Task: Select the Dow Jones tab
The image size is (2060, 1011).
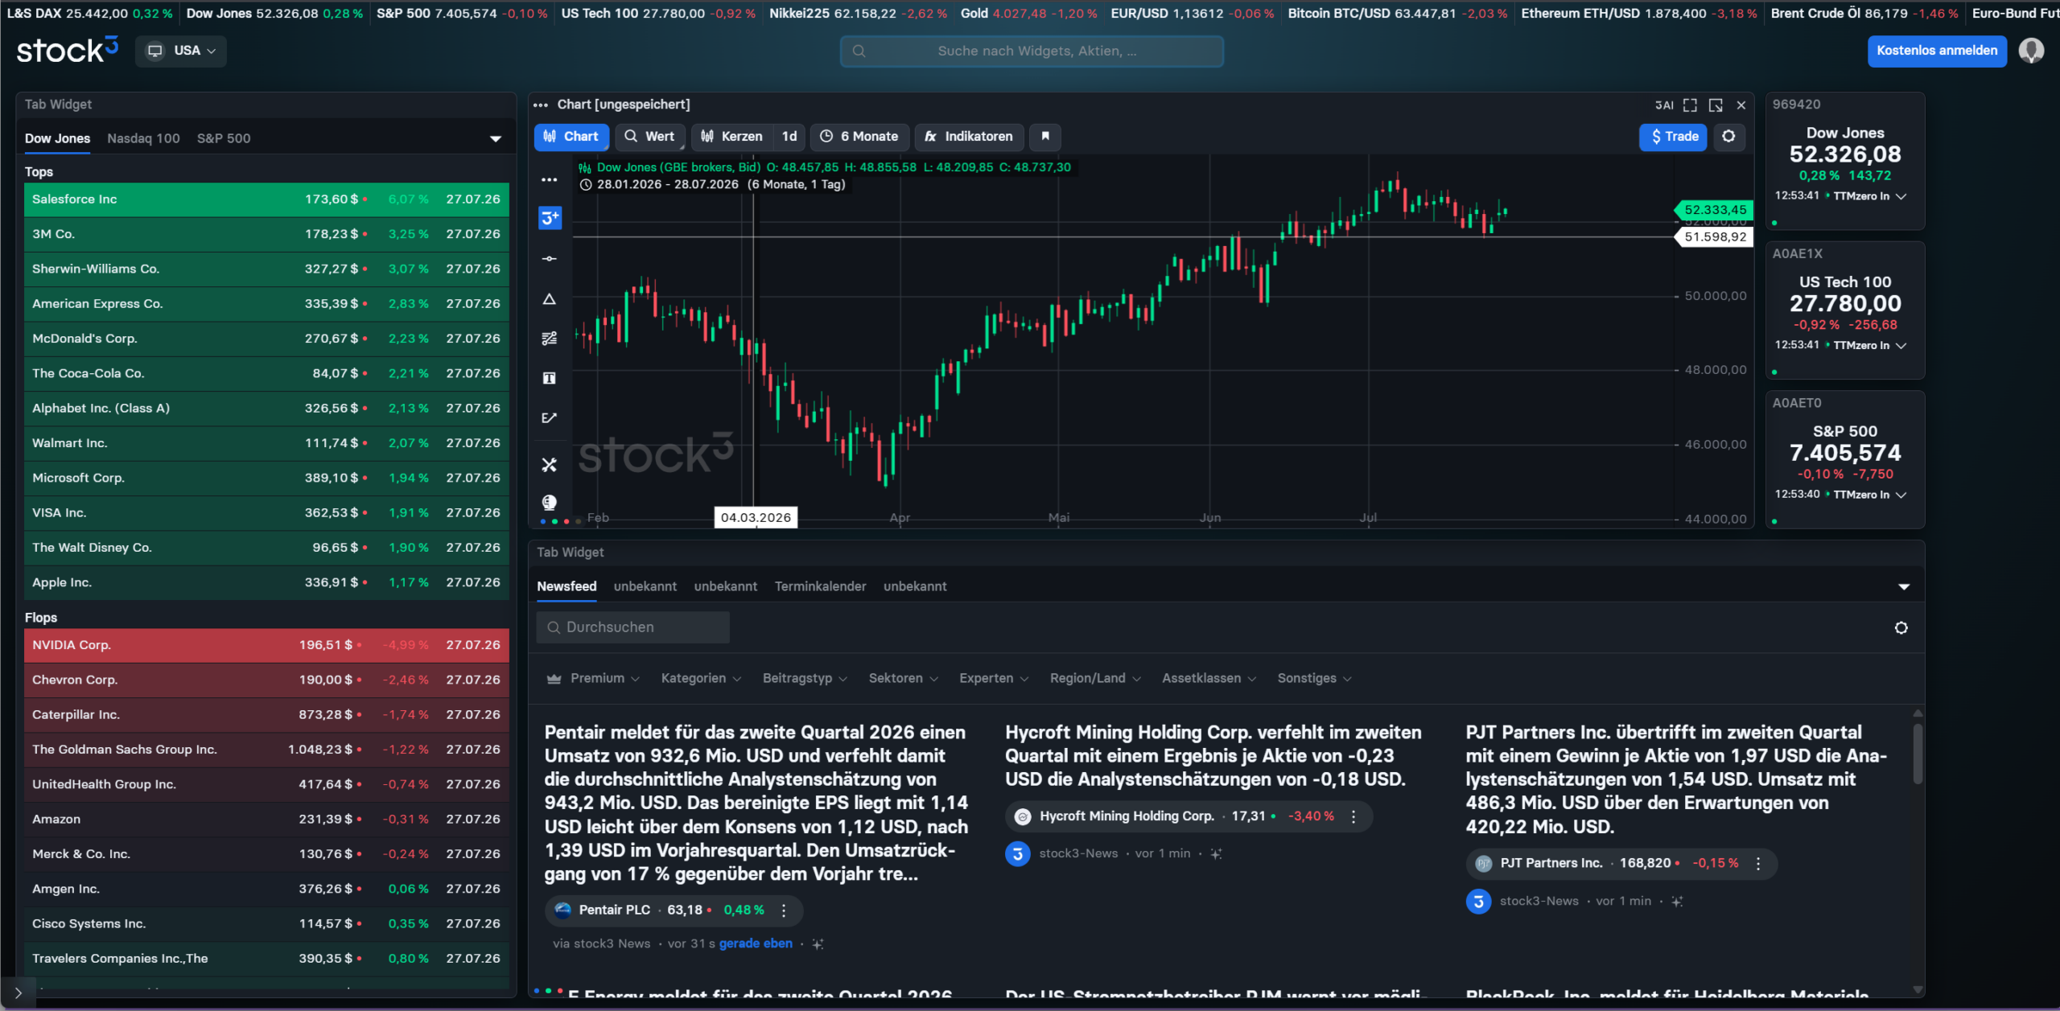Action: pyautogui.click(x=57, y=138)
